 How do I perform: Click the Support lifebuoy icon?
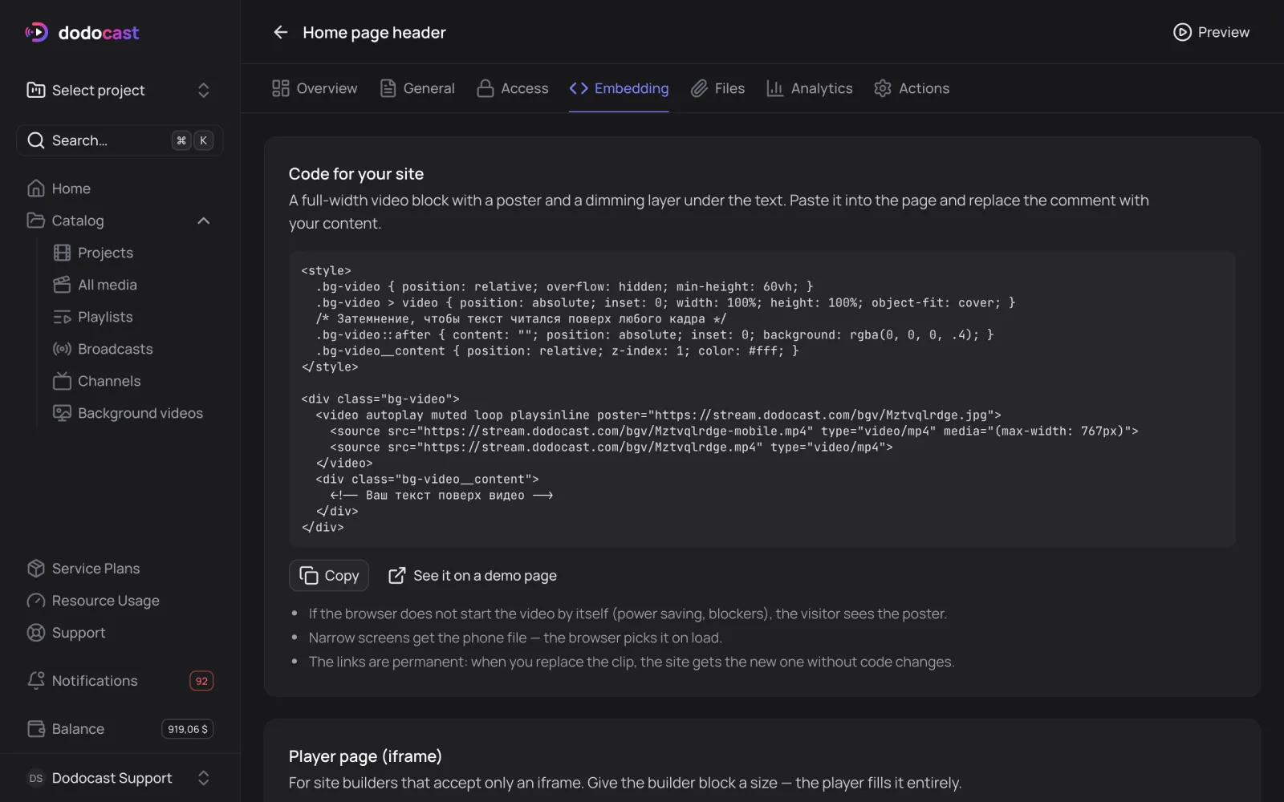pyautogui.click(x=36, y=633)
